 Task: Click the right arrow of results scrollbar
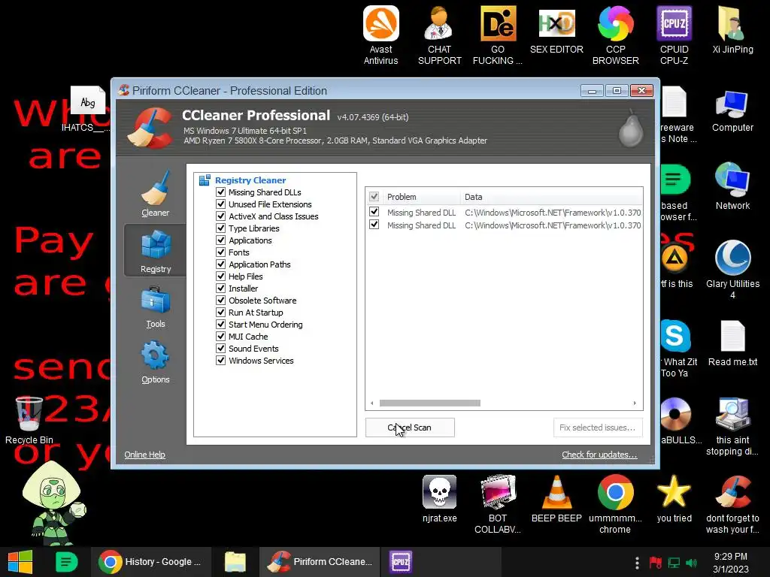click(x=635, y=403)
